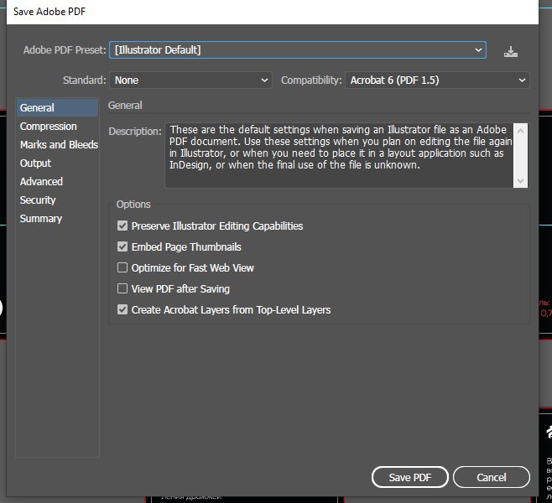Go to the Output section
This screenshot has width=552, height=503.
(35, 163)
